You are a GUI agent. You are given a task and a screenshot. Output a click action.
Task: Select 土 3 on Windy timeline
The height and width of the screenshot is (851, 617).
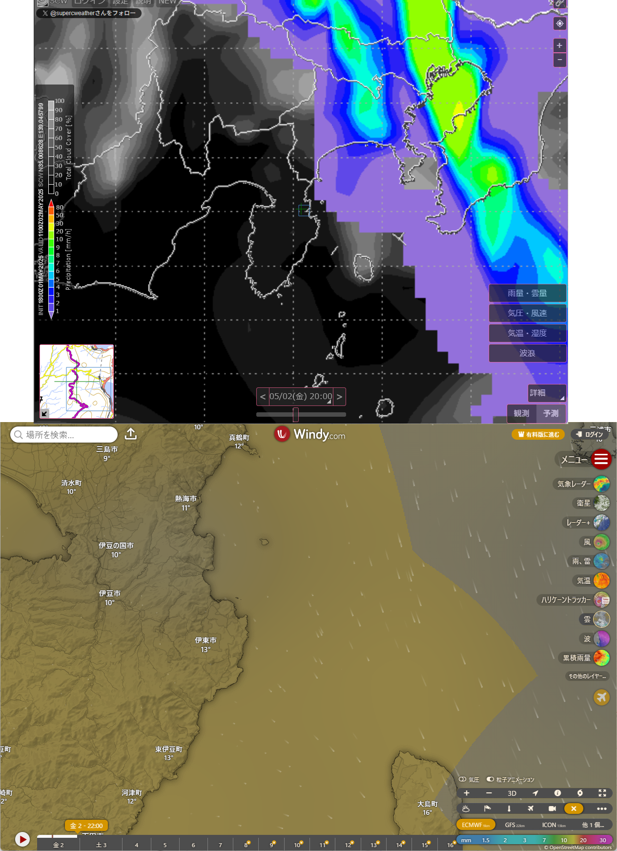click(x=101, y=845)
